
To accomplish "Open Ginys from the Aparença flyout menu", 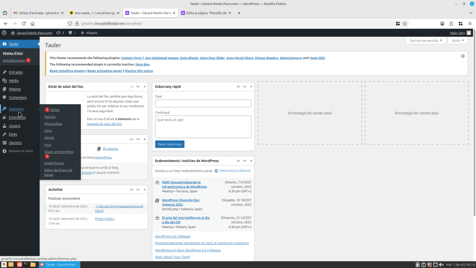I will [48, 131].
